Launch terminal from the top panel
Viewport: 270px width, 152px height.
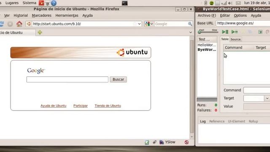click(124, 3)
